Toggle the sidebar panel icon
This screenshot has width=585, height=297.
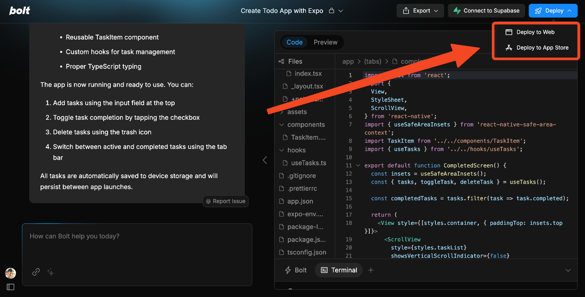coord(10,287)
